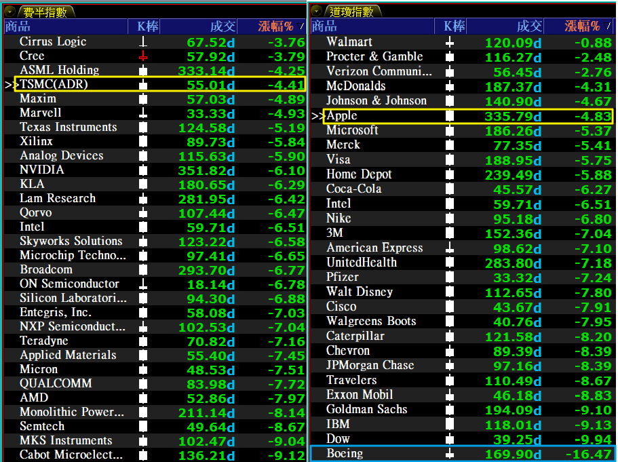Open the candlestick icon for Boeing
Image resolution: width=618 pixels, height=462 pixels.
pos(449,454)
